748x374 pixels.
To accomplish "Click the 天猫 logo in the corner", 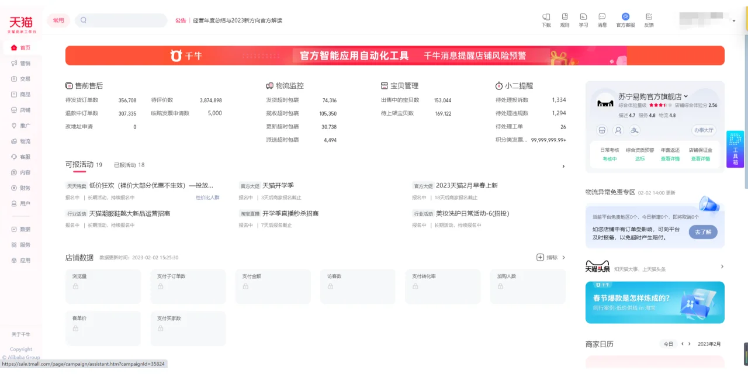I will [22, 24].
